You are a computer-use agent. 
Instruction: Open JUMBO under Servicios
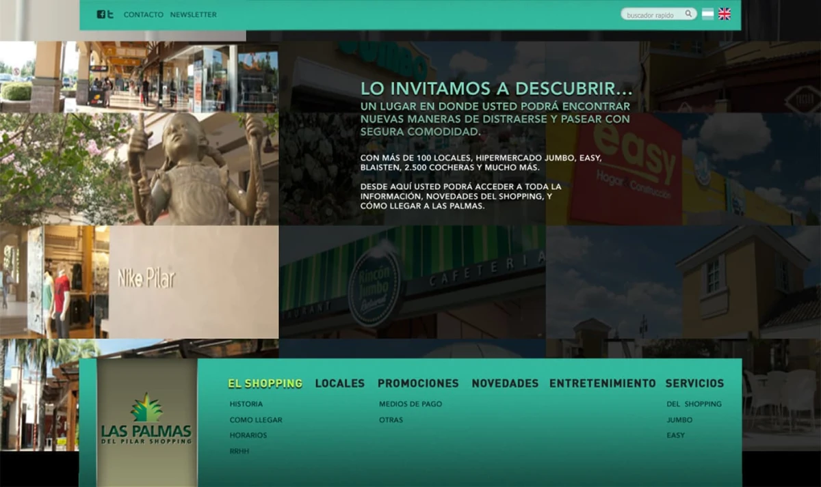point(679,420)
